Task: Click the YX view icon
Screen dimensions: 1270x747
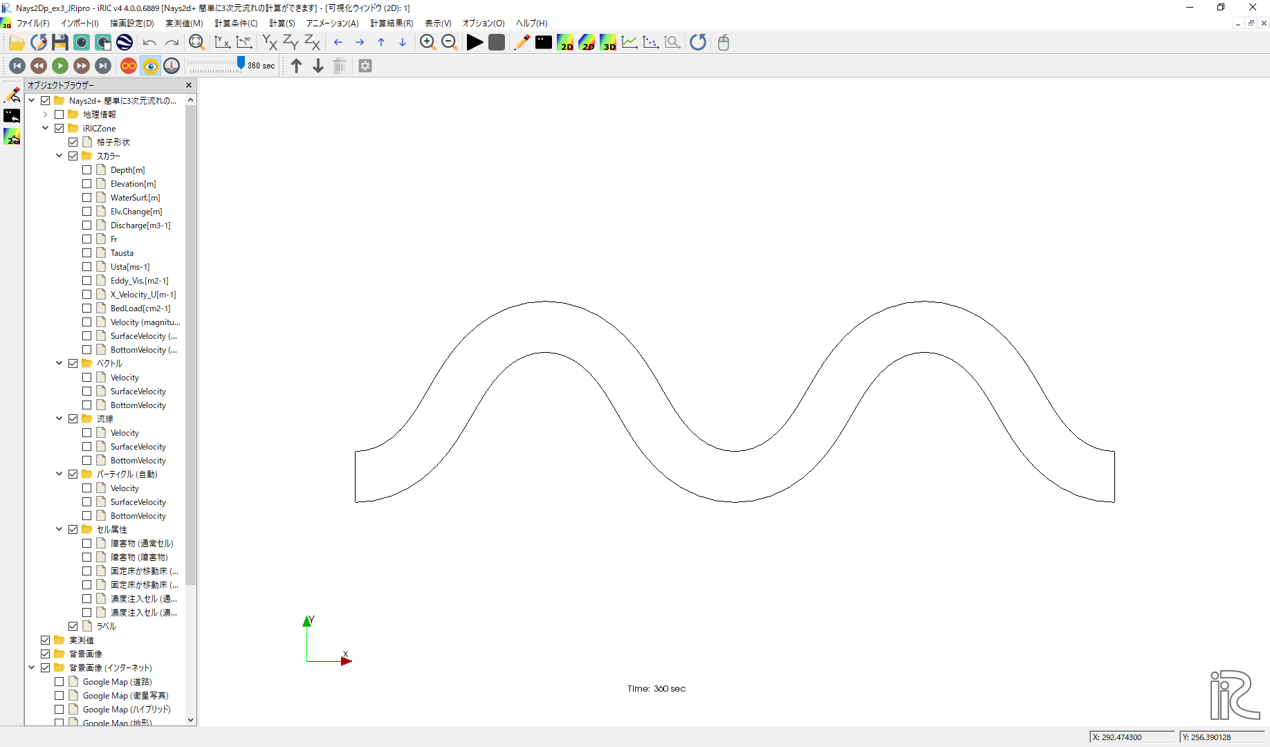Action: 269,42
